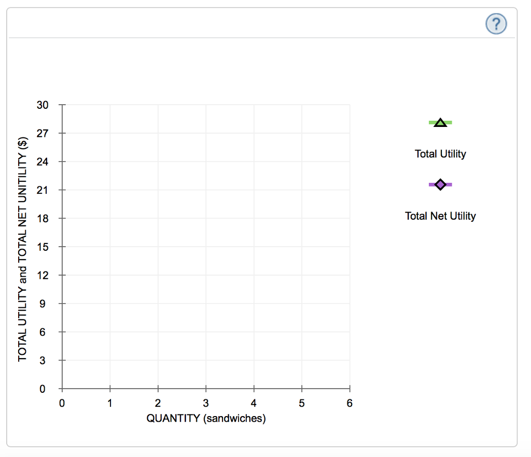Click the plot area near quantity 5
The image size is (531, 457).
[302, 247]
